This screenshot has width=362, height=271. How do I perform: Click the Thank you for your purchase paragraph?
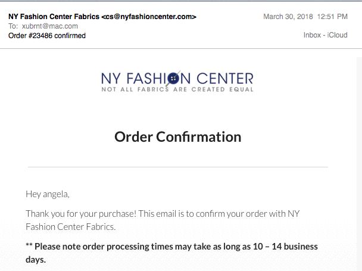(163, 220)
